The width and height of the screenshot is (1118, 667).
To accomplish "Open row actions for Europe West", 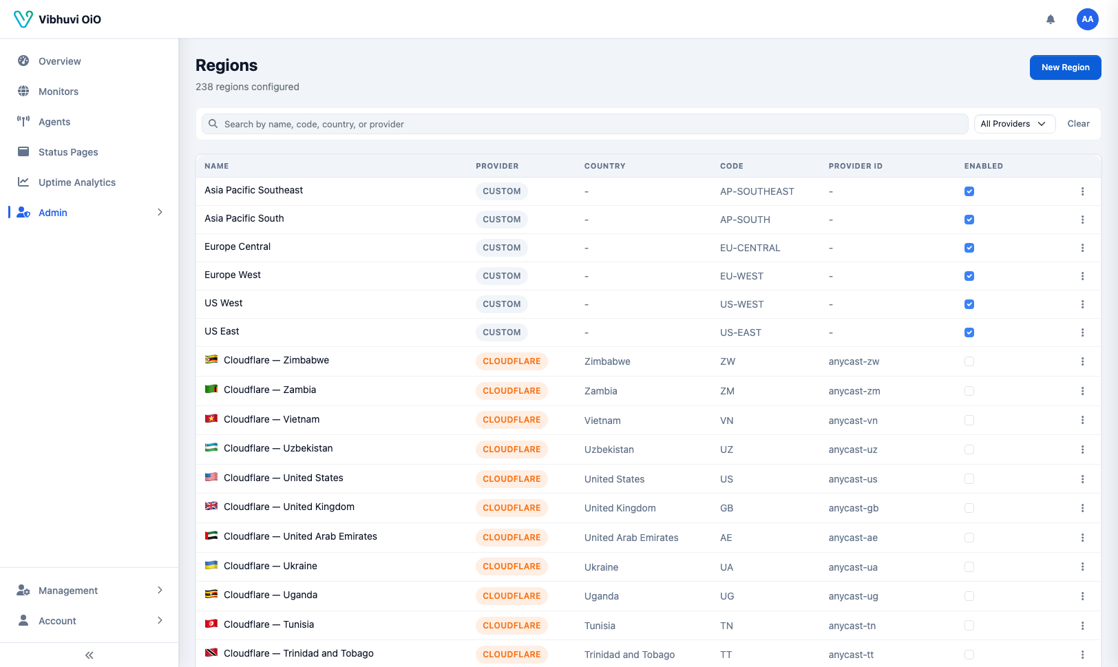I will click(x=1082, y=276).
